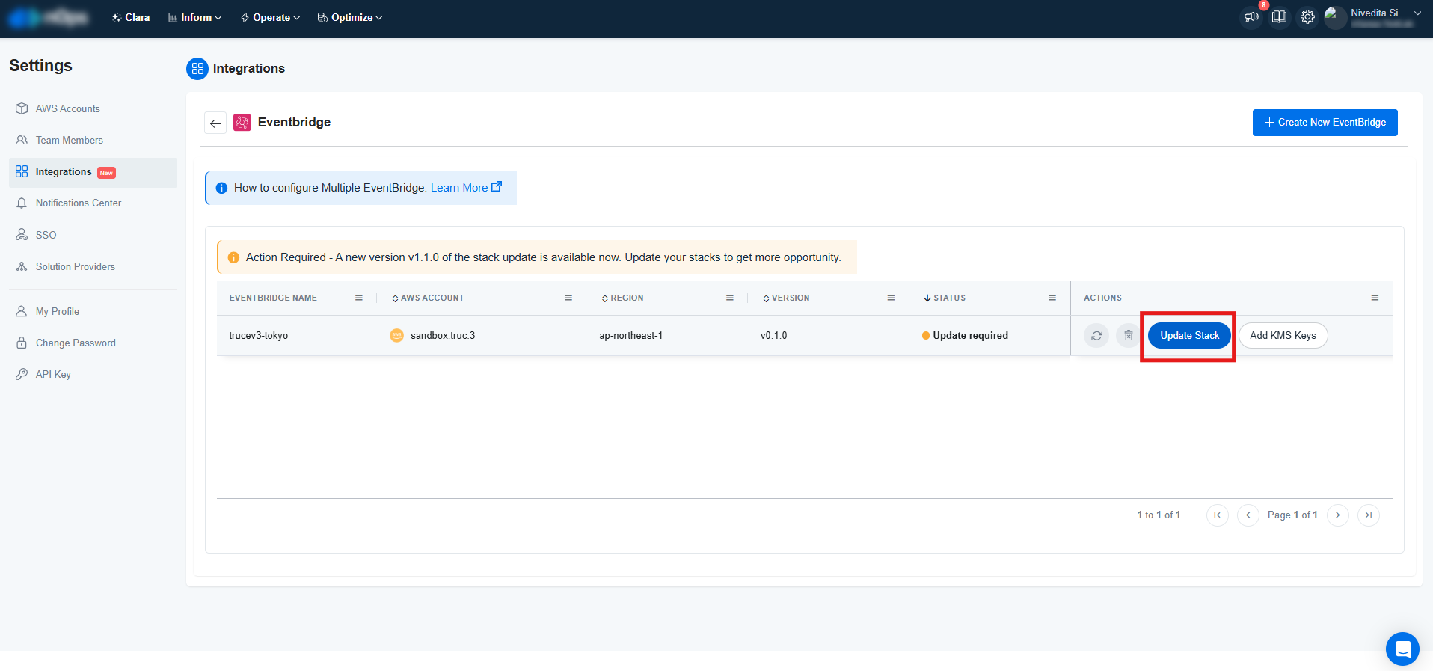Click Create New EventBridge button
1433x671 pixels.
coord(1325,123)
